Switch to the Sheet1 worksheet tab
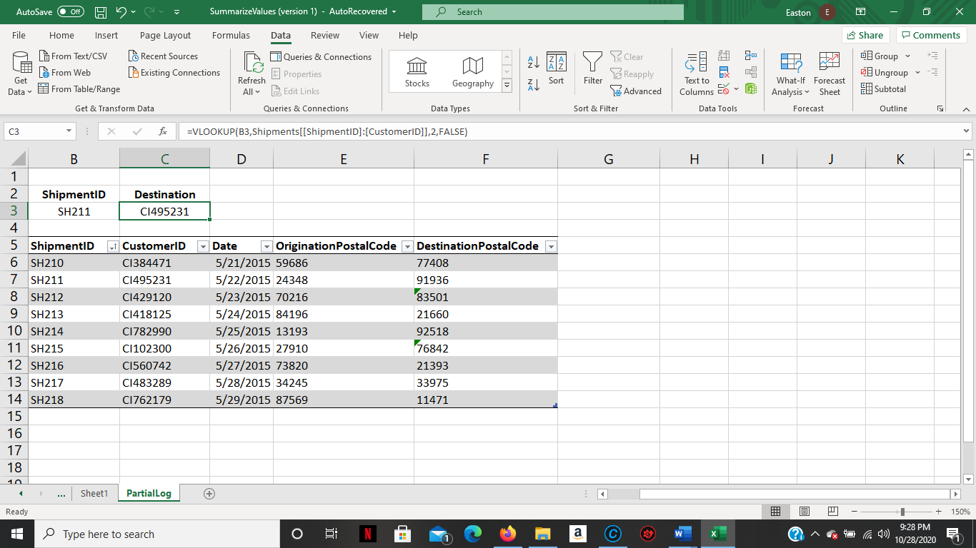Viewport: 976px width, 548px height. [94, 492]
